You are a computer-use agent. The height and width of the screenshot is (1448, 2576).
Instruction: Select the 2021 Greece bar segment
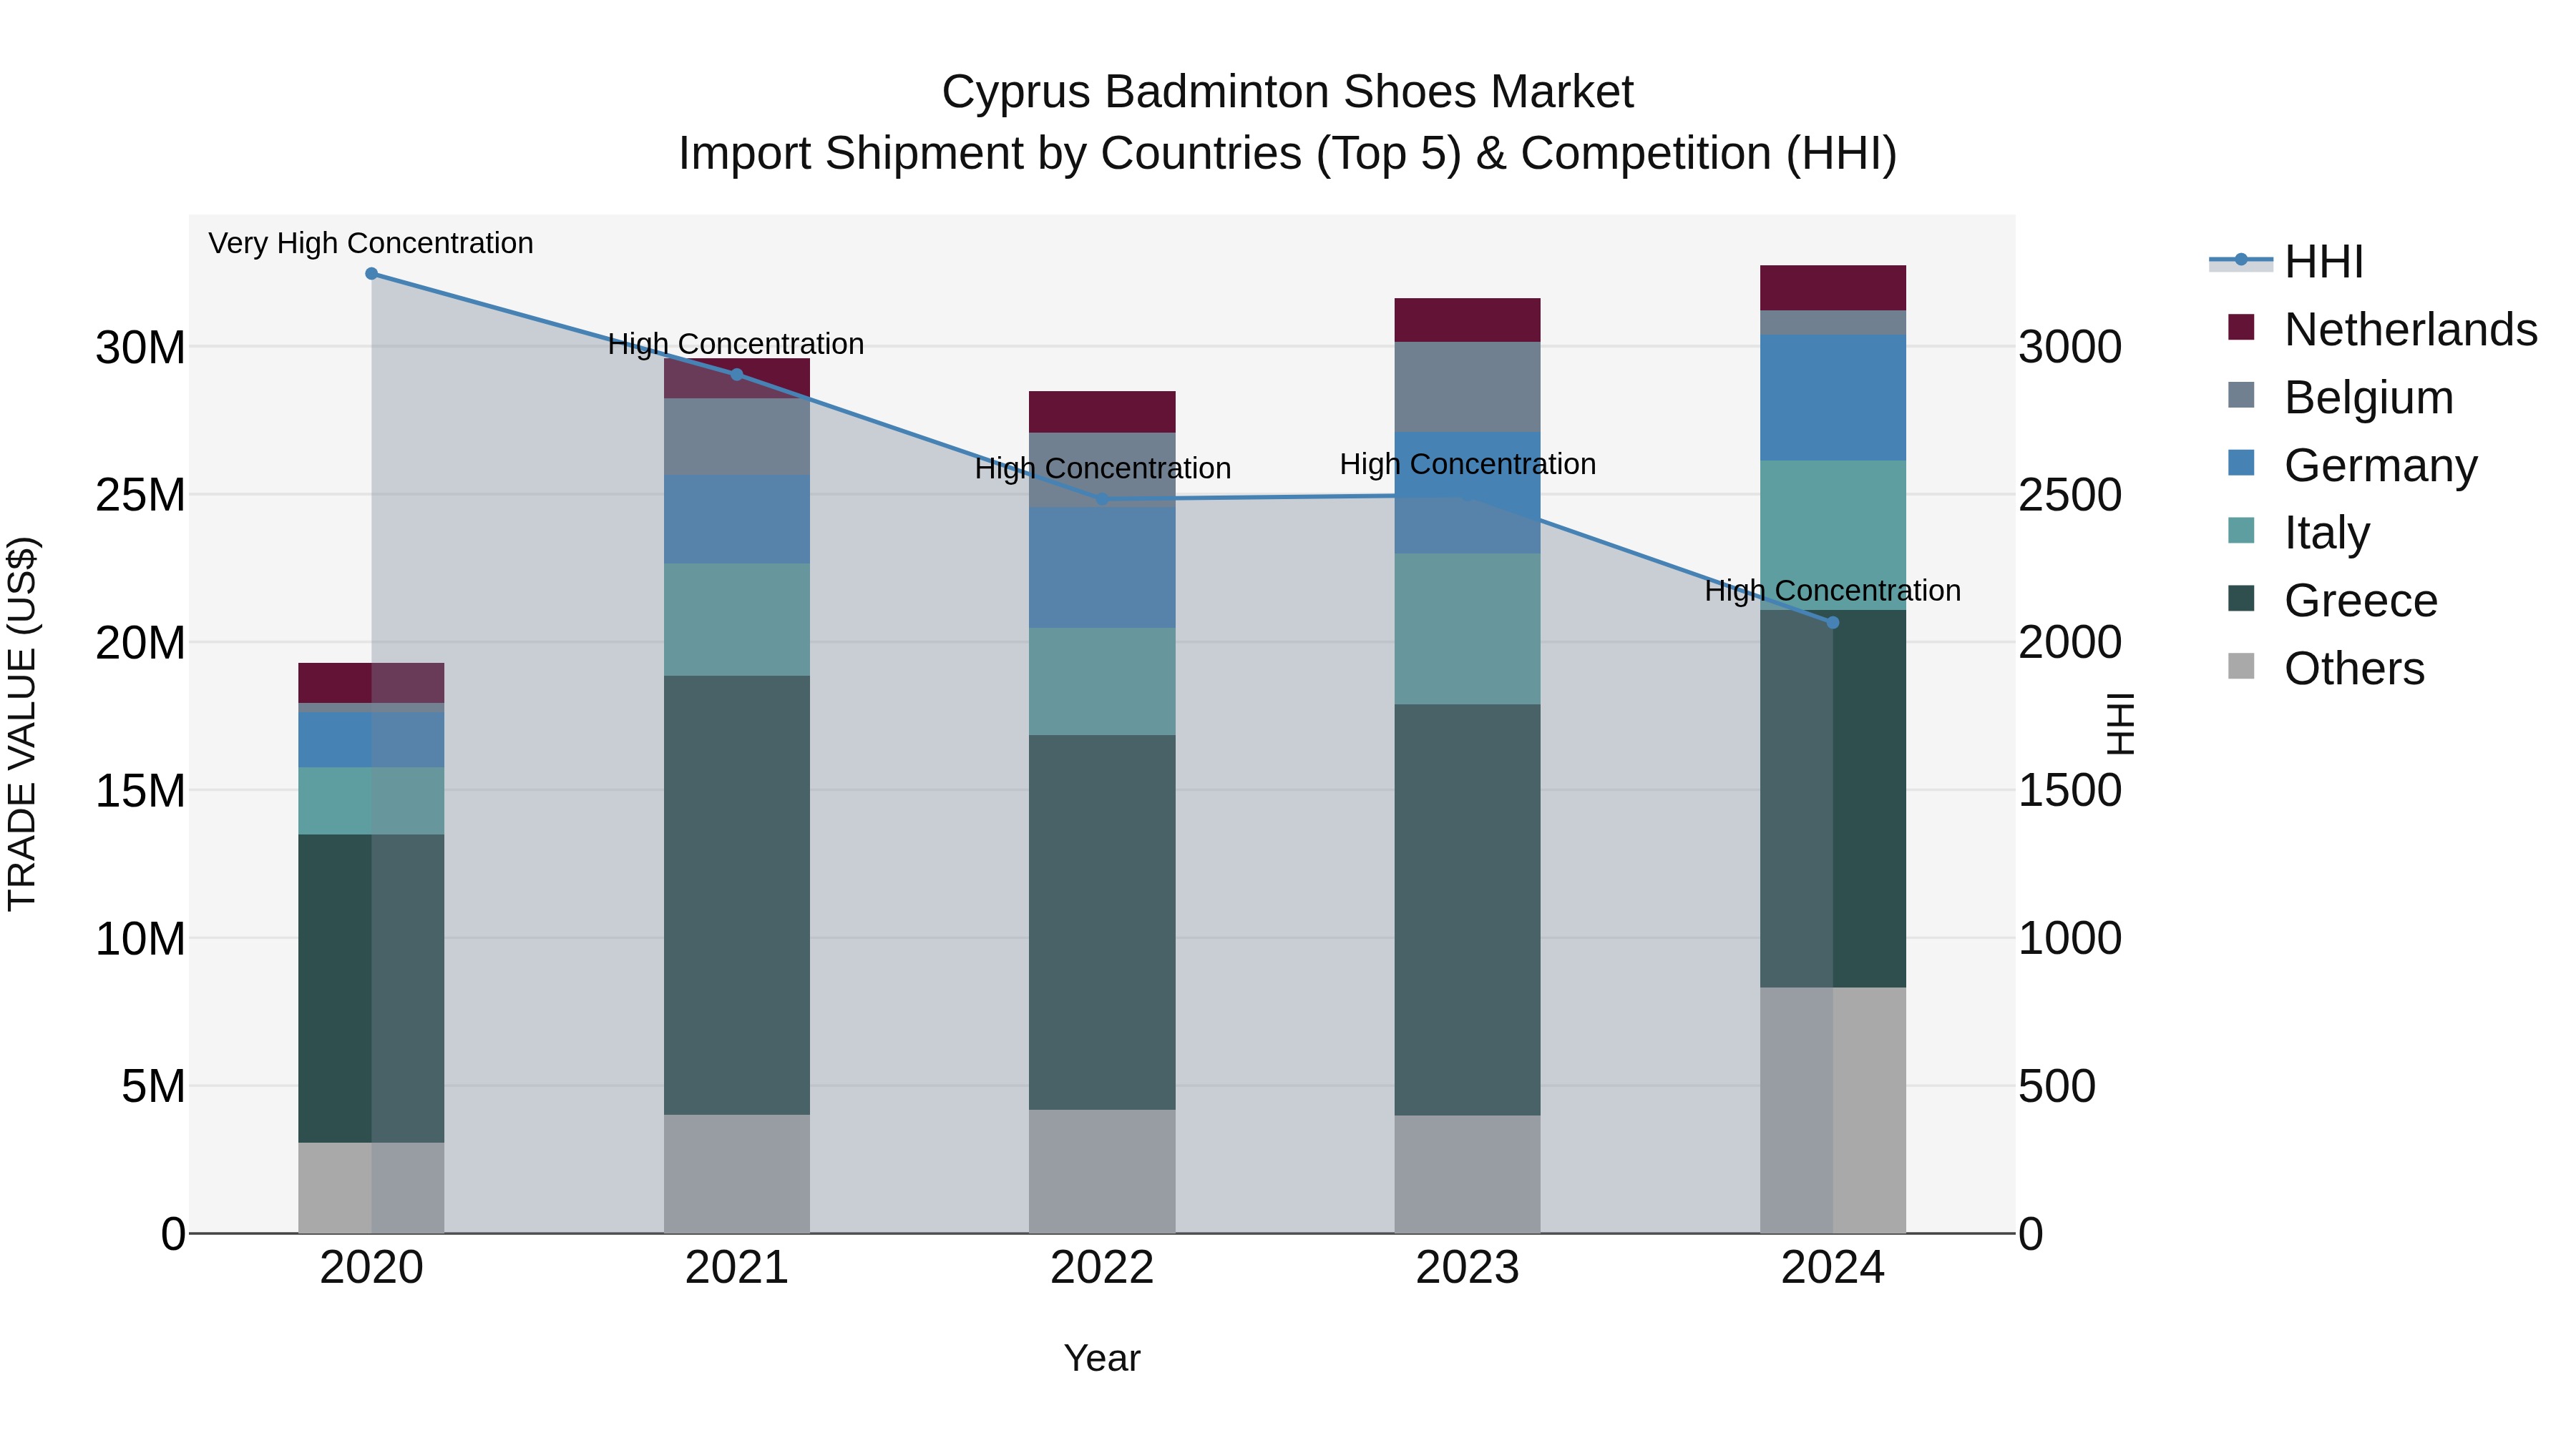(x=737, y=895)
